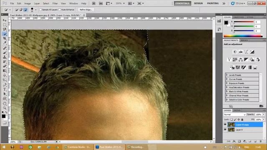Select the Lasso tool
Image resolution: width=267 pixels, height=150 pixels.
coord(5,30)
